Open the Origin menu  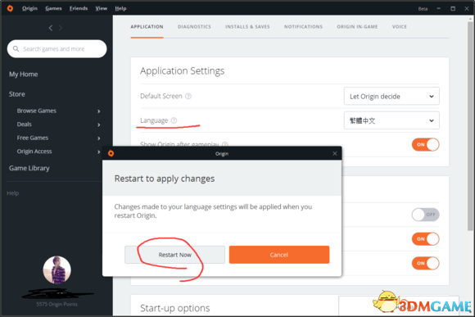pos(29,8)
